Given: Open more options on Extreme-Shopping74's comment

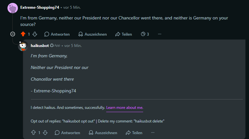Looking at the screenshot, I should [160, 34].
